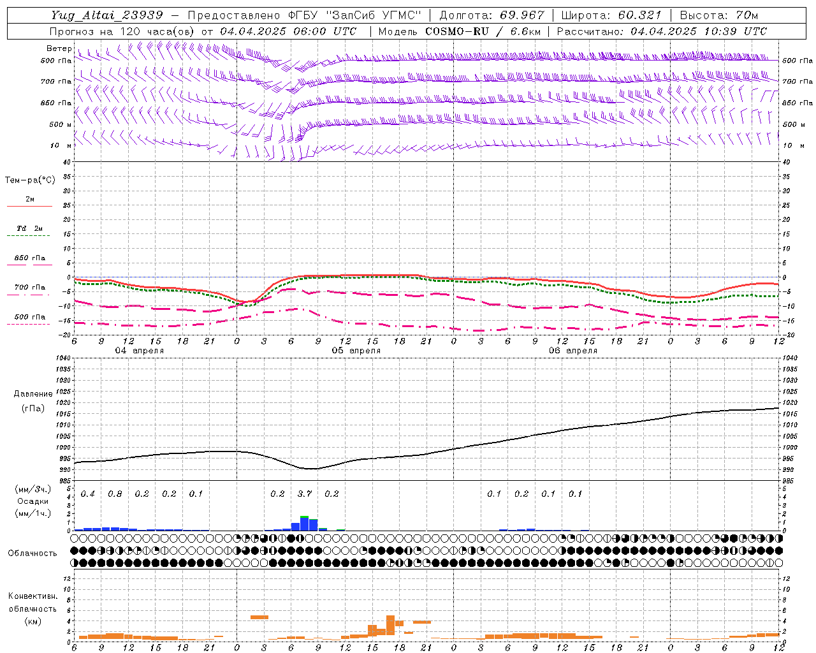Click the Осадки panel label
Image resolution: width=816 pixels, height=653 pixels.
click(33, 501)
